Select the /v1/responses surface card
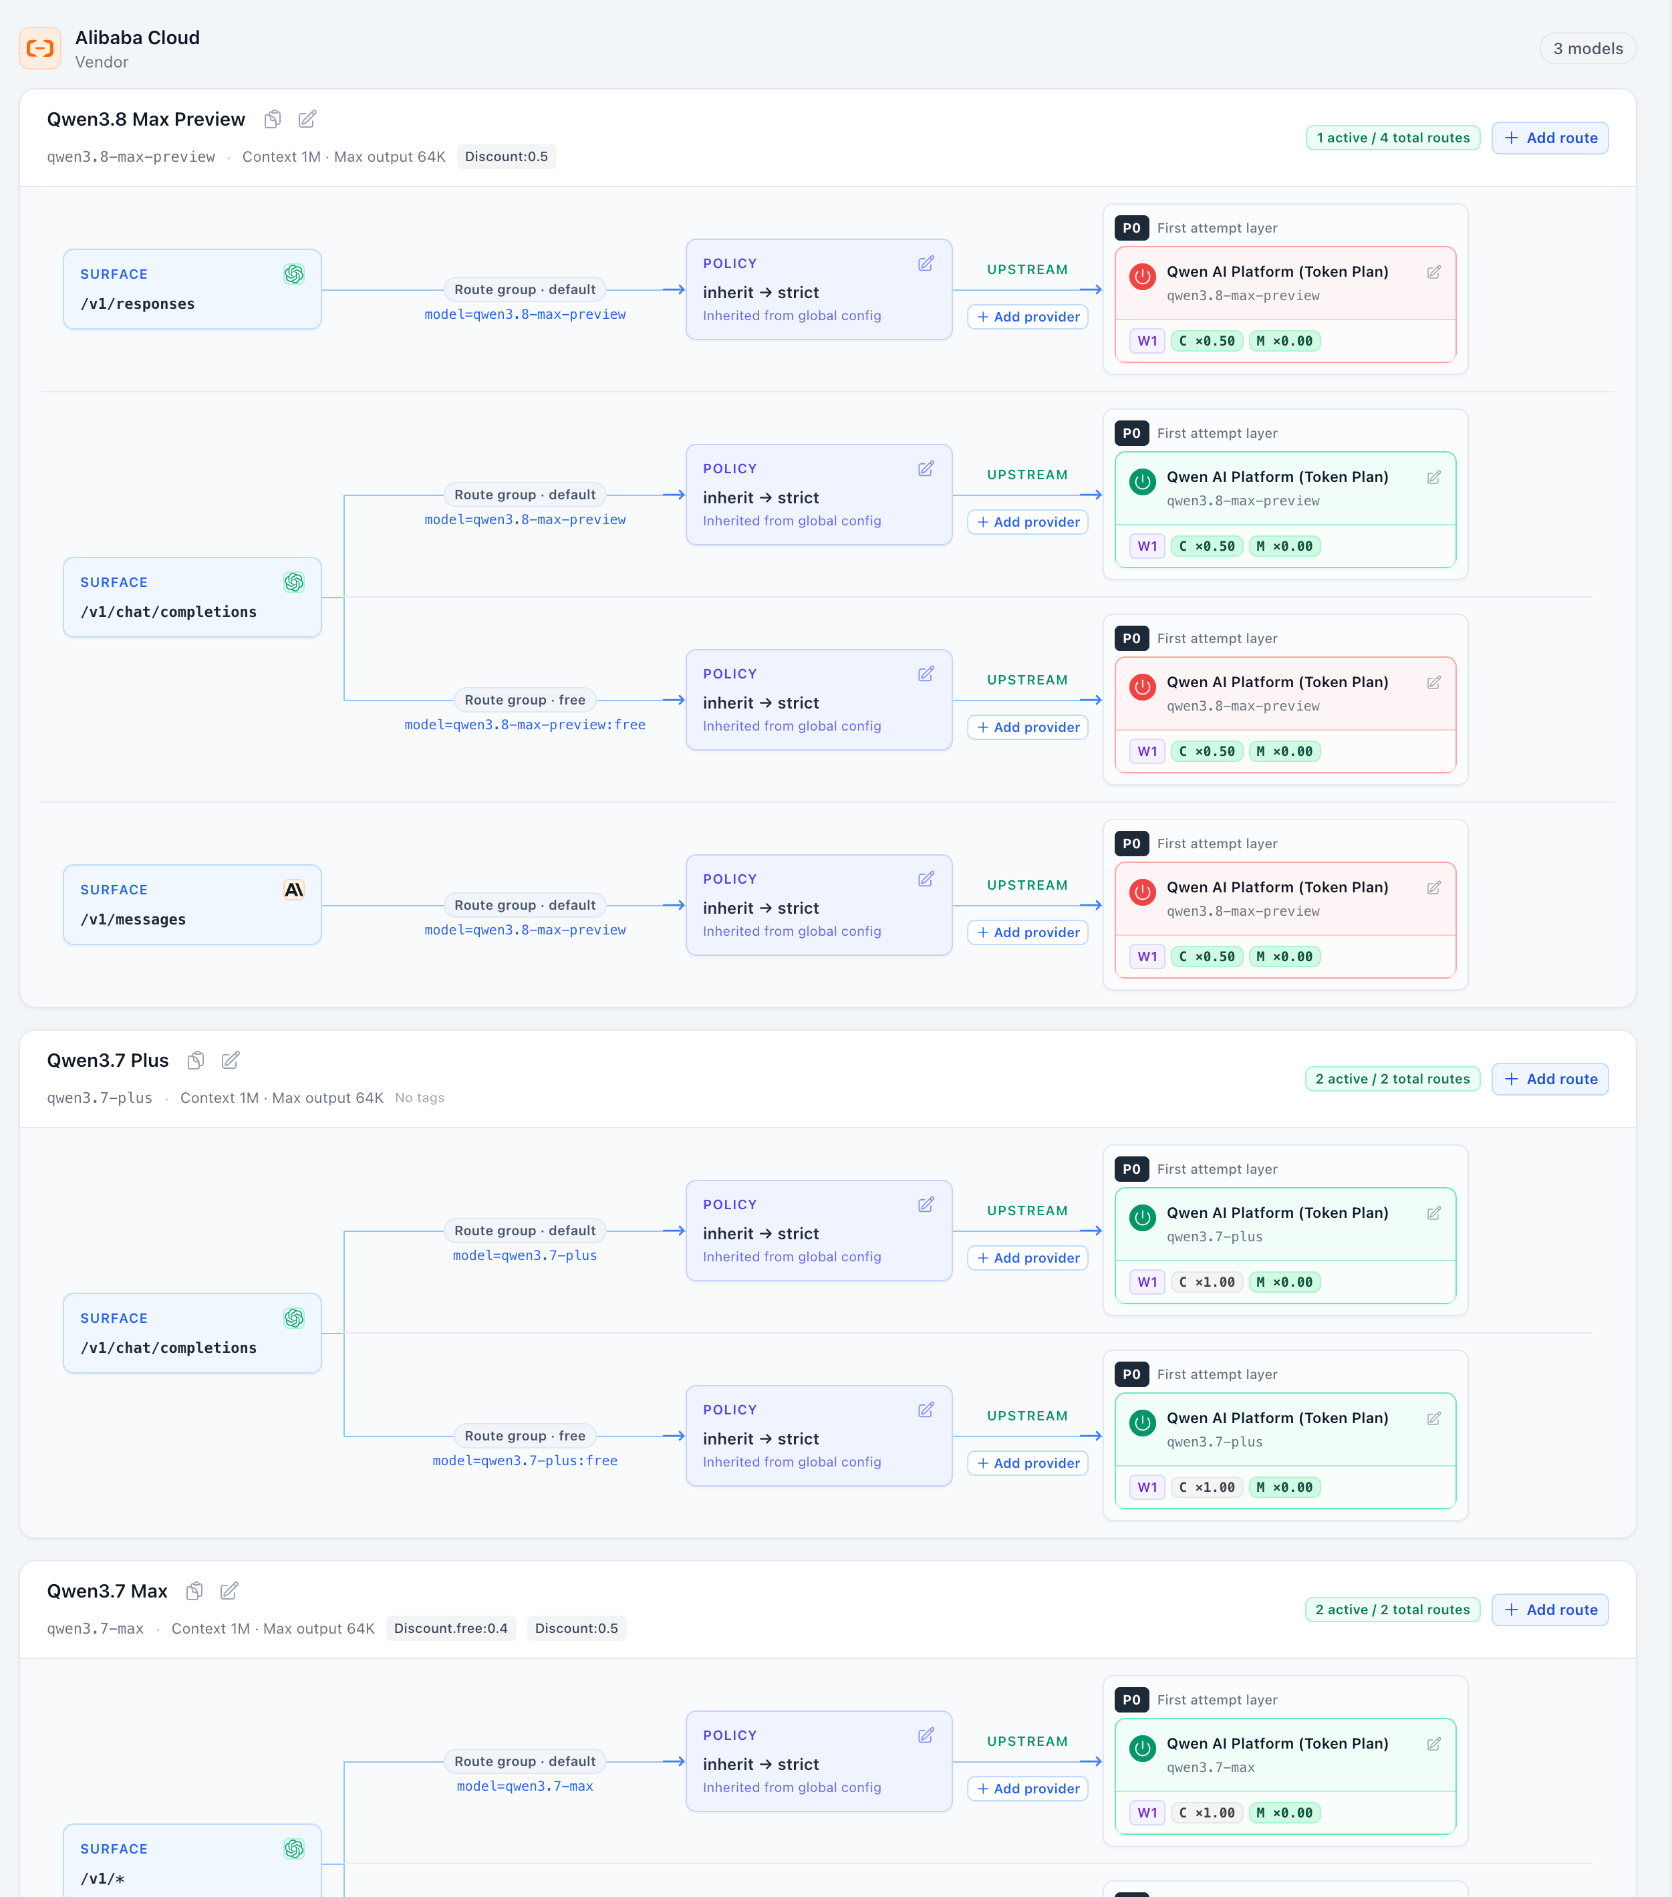1672x1897 pixels. pos(192,289)
